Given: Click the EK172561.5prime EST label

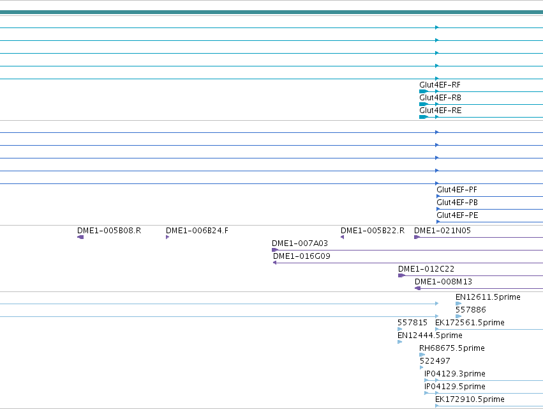Looking at the screenshot, I should [x=470, y=323].
